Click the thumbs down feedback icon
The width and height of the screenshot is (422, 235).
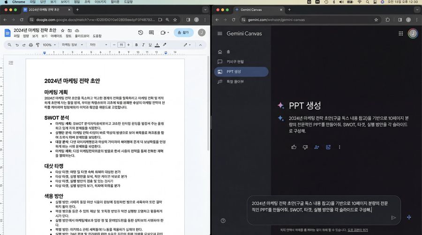[x=305, y=147]
